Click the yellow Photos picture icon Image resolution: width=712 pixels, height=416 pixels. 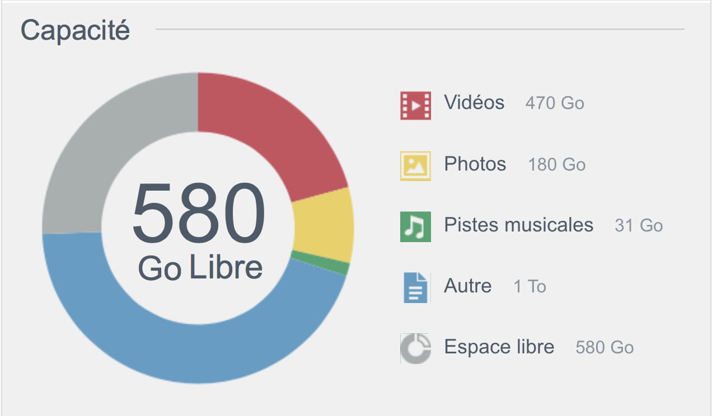(415, 166)
